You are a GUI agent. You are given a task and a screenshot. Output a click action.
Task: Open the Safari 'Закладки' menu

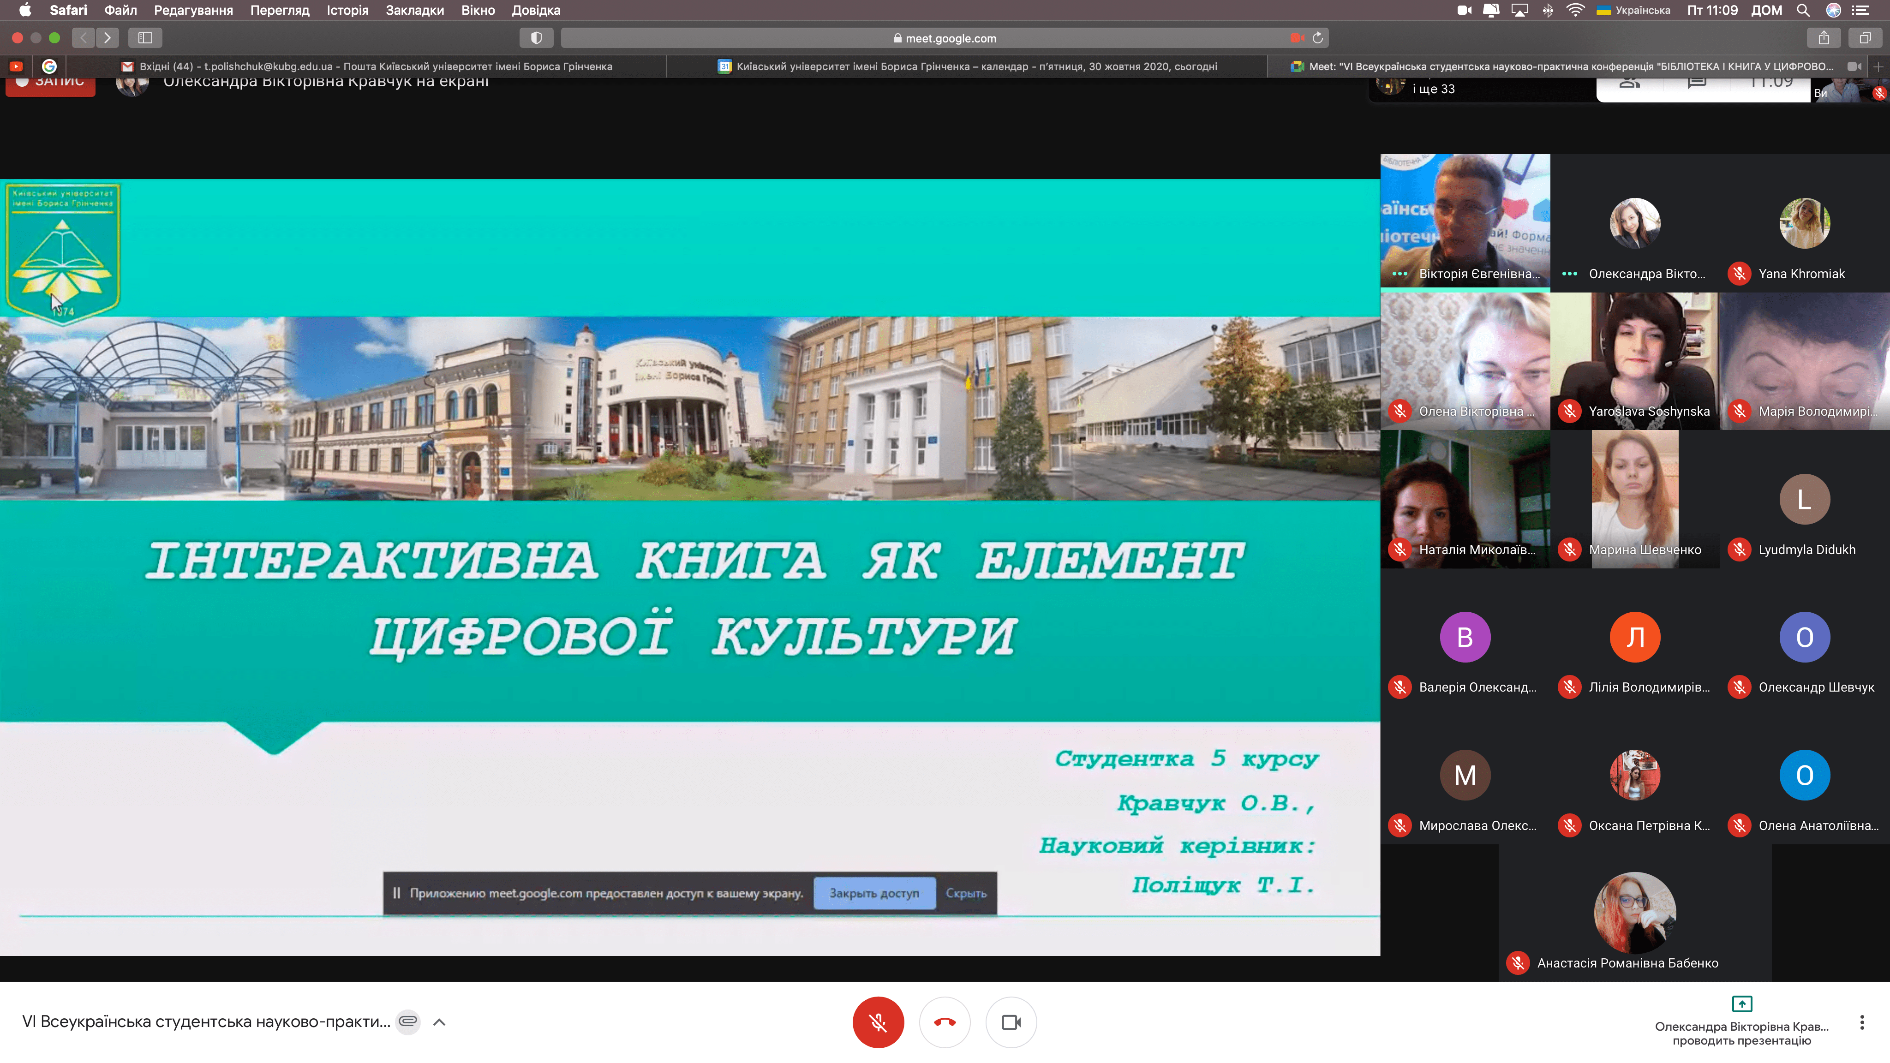(x=414, y=10)
